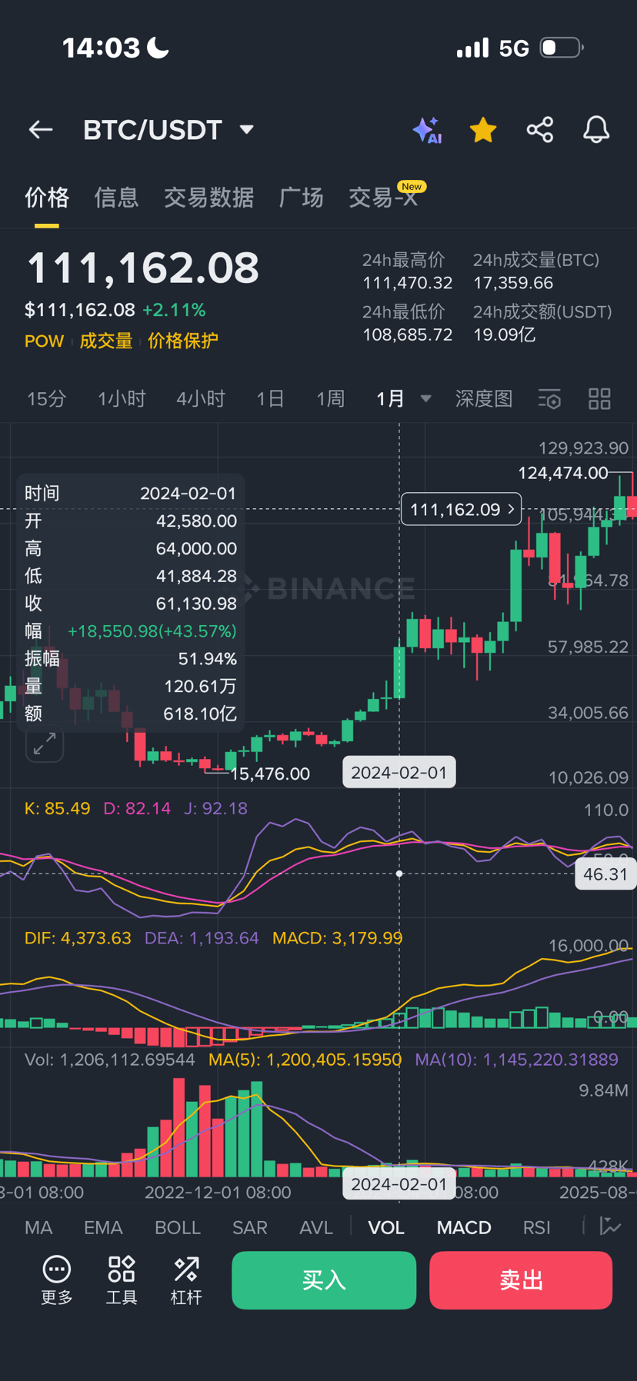637x1381 pixels.
Task: Go back with the left arrow icon
Action: coord(41,130)
